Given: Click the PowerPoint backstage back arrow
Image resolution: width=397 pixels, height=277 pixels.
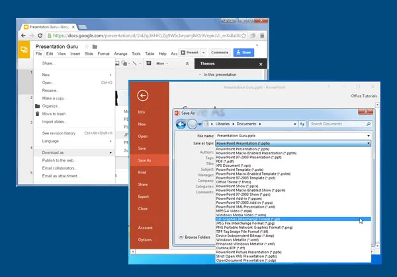Looking at the screenshot, I should point(143,96).
